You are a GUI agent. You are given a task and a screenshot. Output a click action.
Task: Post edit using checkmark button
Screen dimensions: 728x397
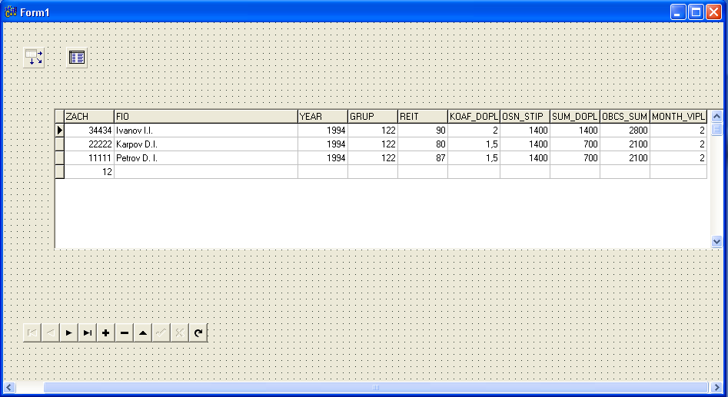click(x=161, y=332)
